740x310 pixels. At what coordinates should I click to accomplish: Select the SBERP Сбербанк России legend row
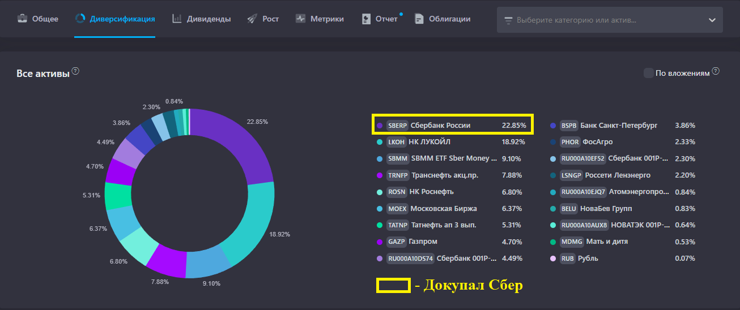click(452, 125)
